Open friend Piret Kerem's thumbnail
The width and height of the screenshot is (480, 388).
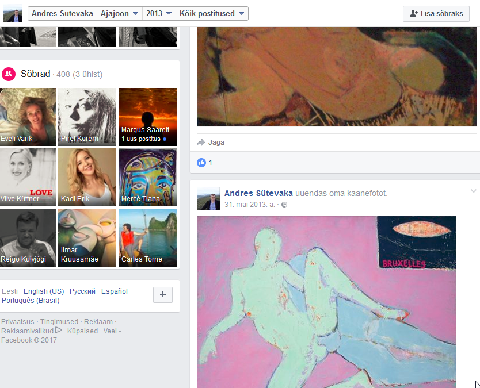(x=87, y=117)
